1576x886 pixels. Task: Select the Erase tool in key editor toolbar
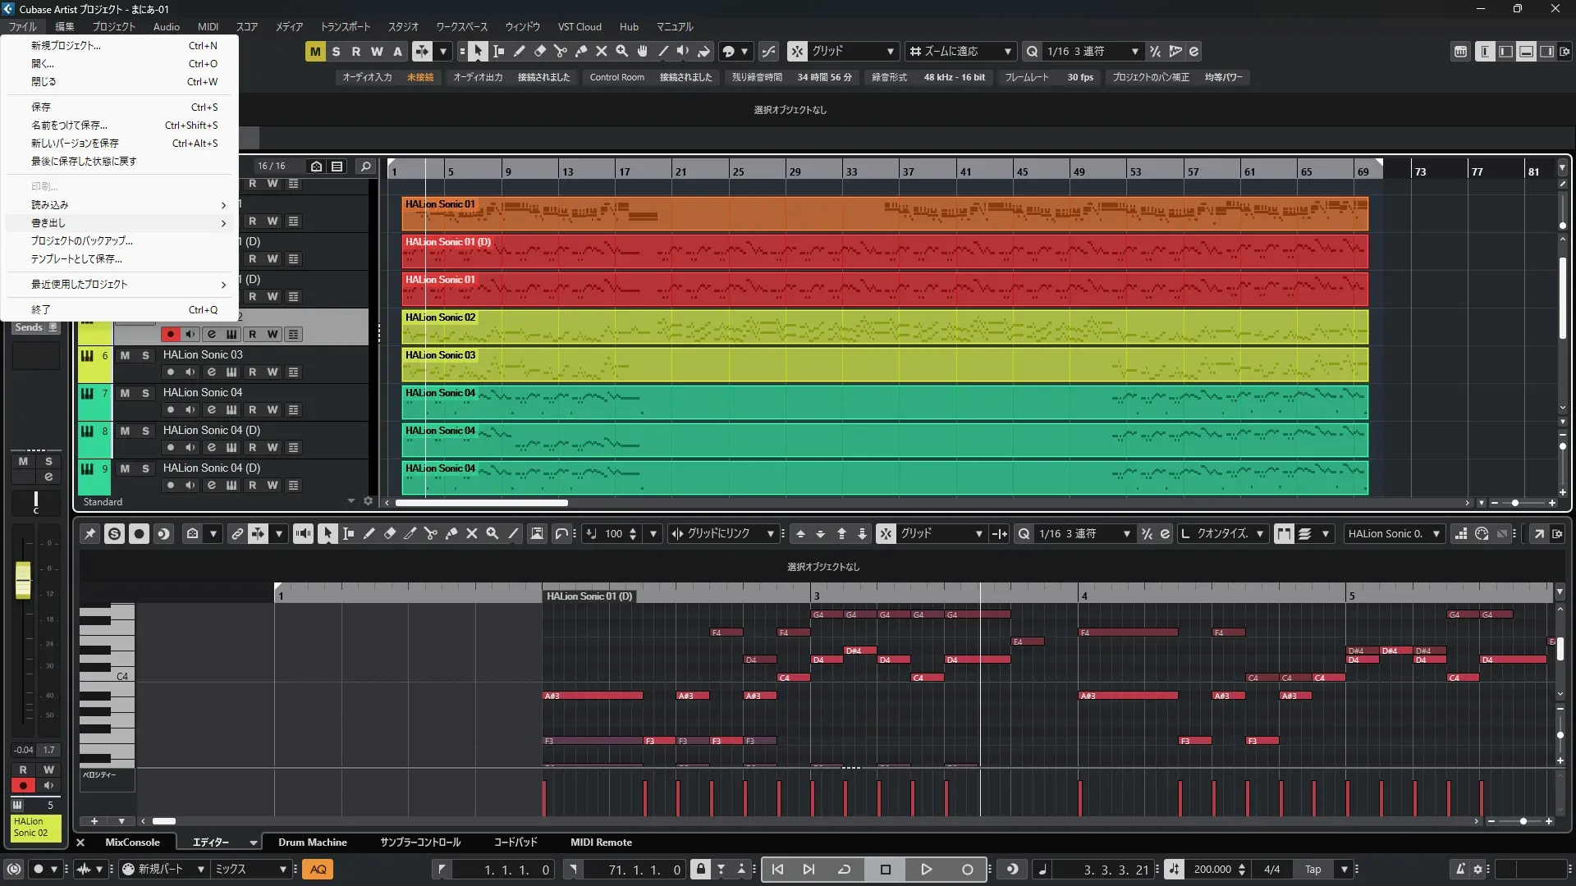point(390,534)
